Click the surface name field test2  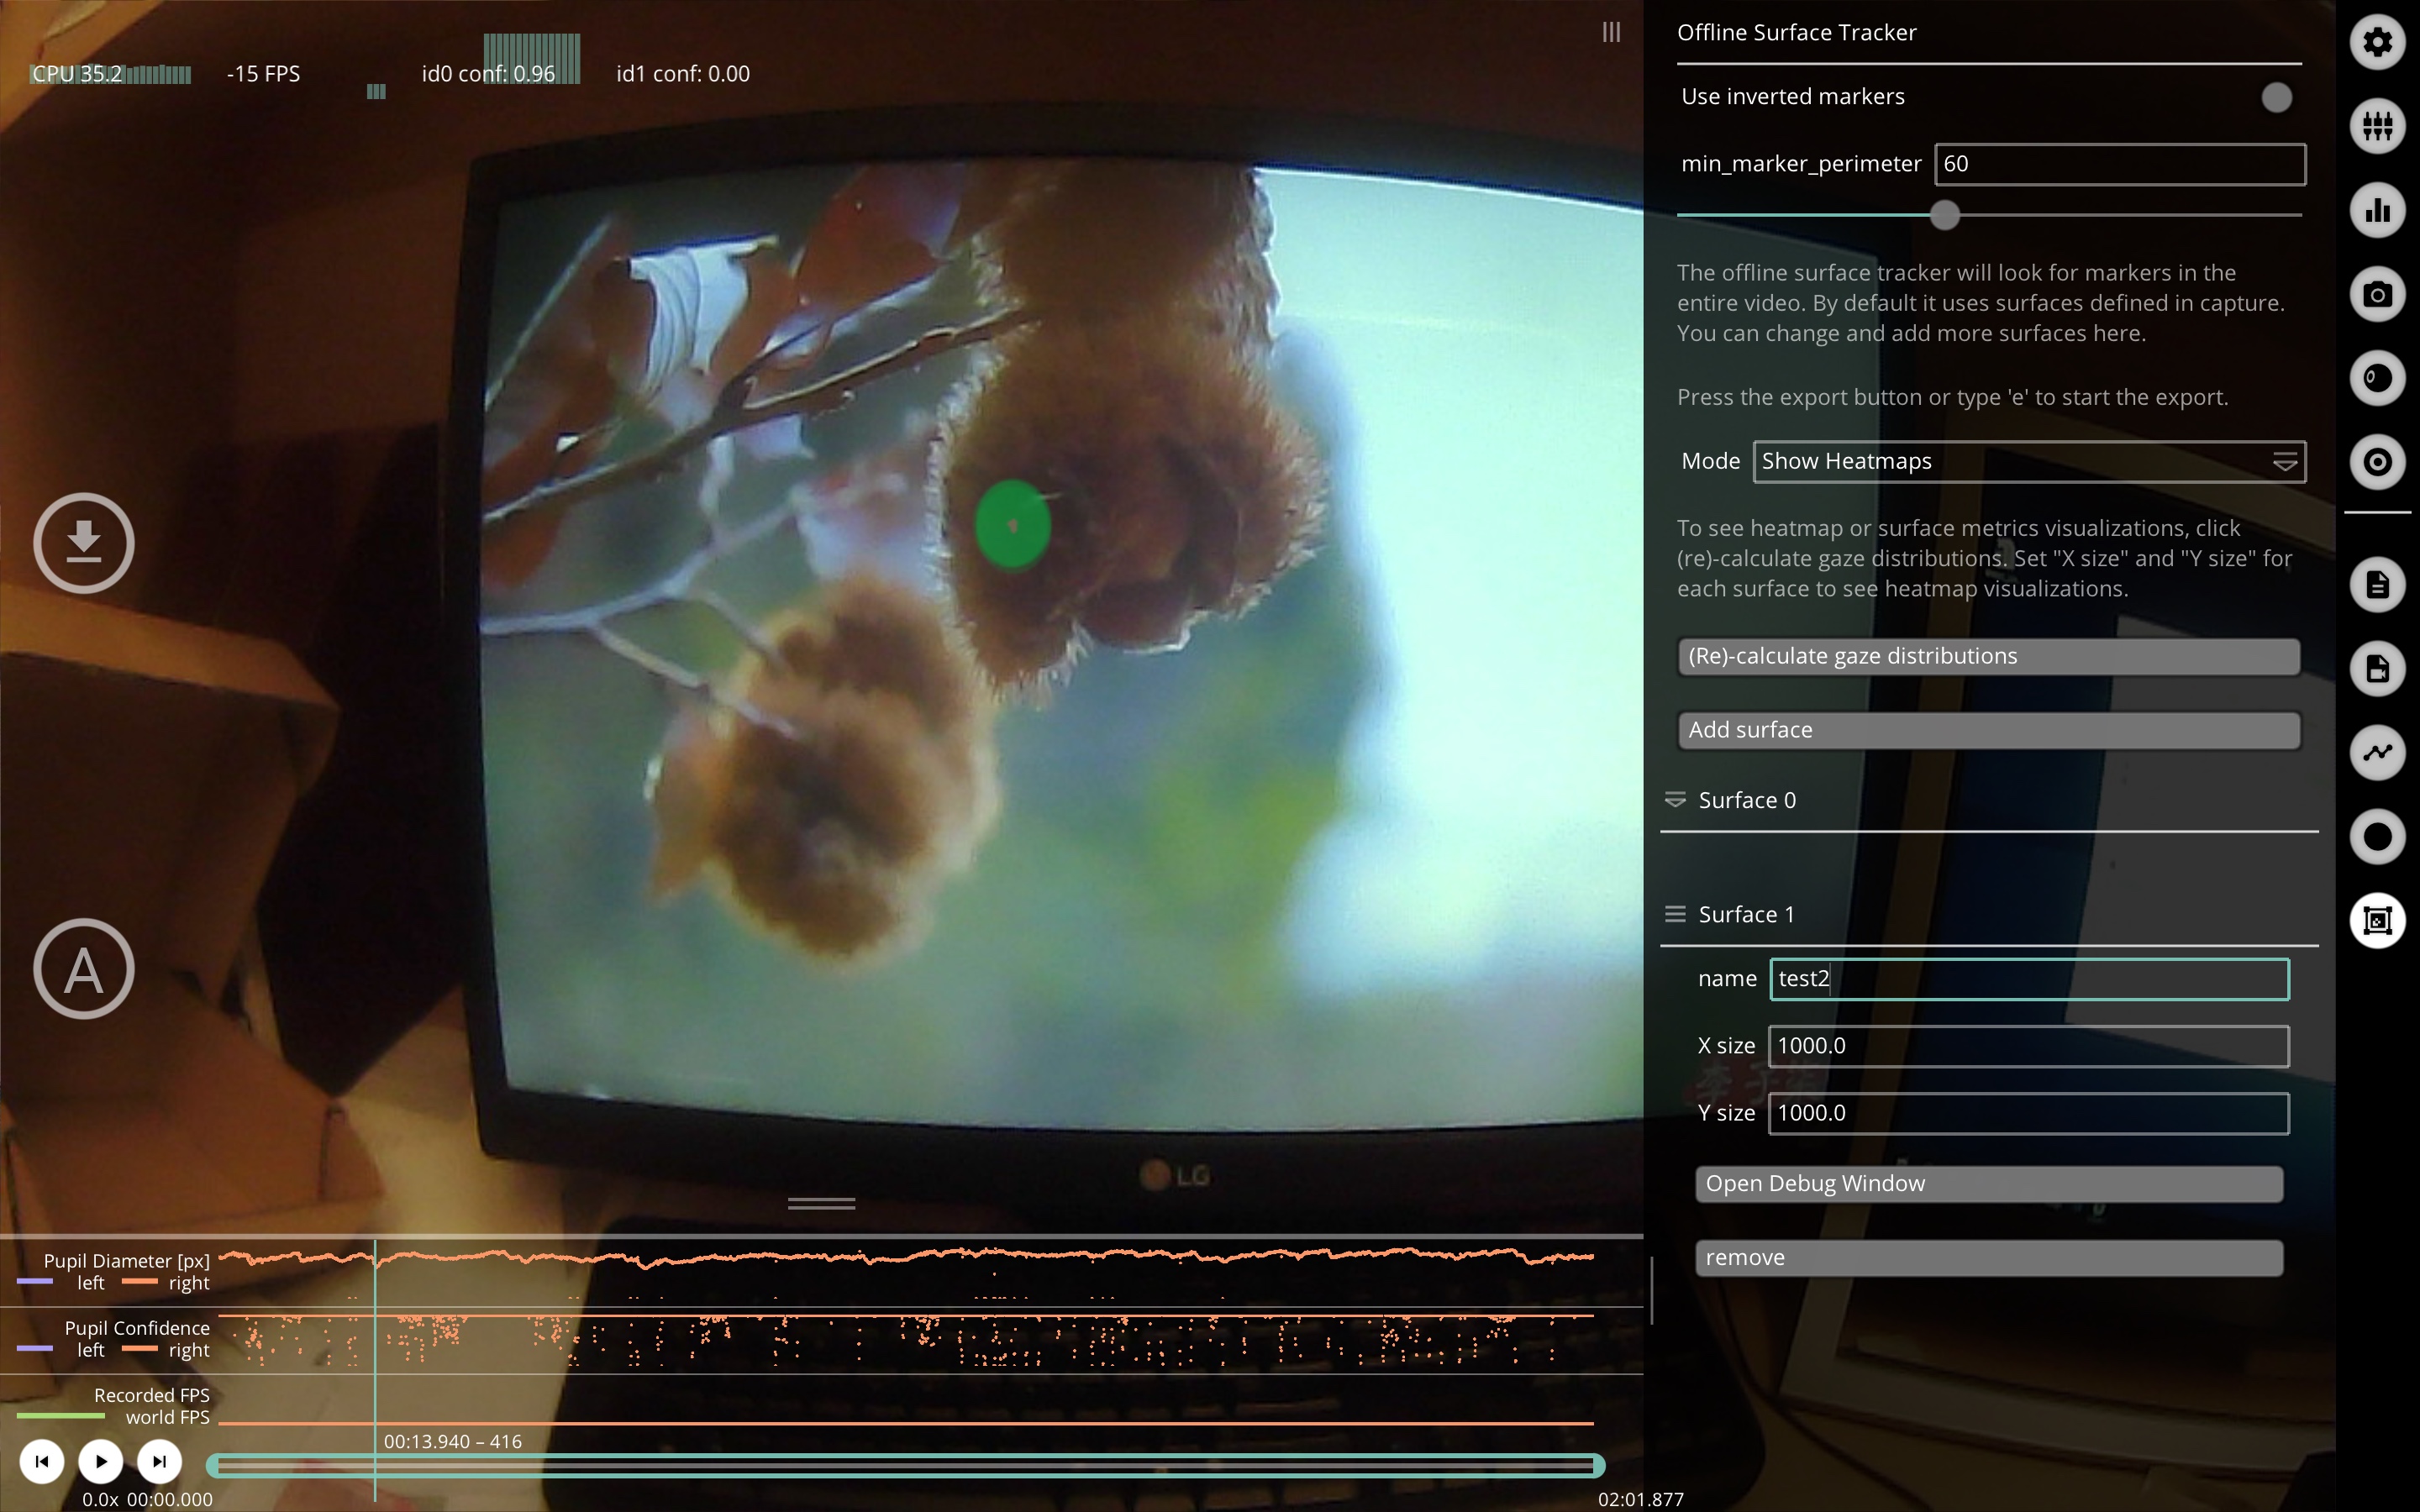coord(2029,979)
